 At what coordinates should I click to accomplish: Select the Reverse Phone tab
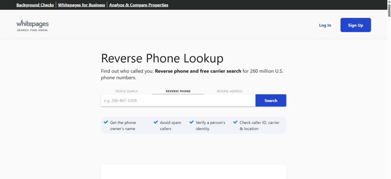[178, 91]
